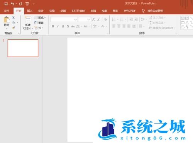Open the 文字方向 (Text Direction) menu

tap(157, 17)
